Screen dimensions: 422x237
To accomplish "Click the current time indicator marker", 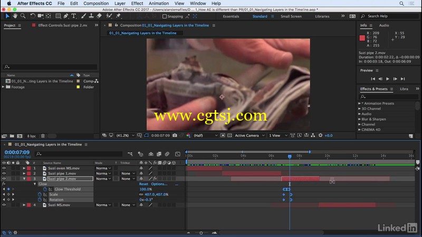I will tap(290, 156).
